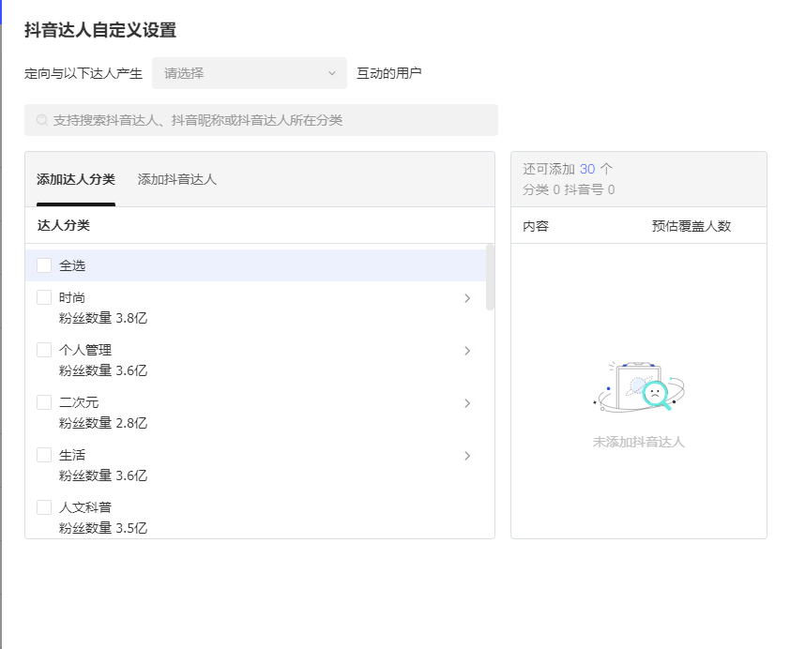Check the 生活 category checkbox
Viewport: 790px width, 649px height.
pyautogui.click(x=44, y=455)
